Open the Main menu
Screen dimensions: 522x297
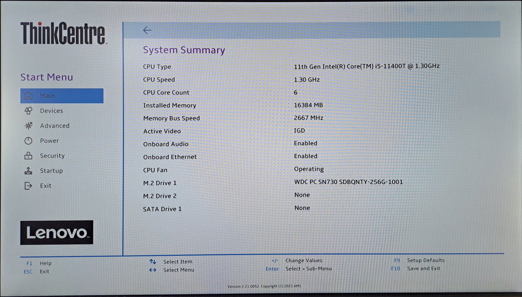pos(62,96)
